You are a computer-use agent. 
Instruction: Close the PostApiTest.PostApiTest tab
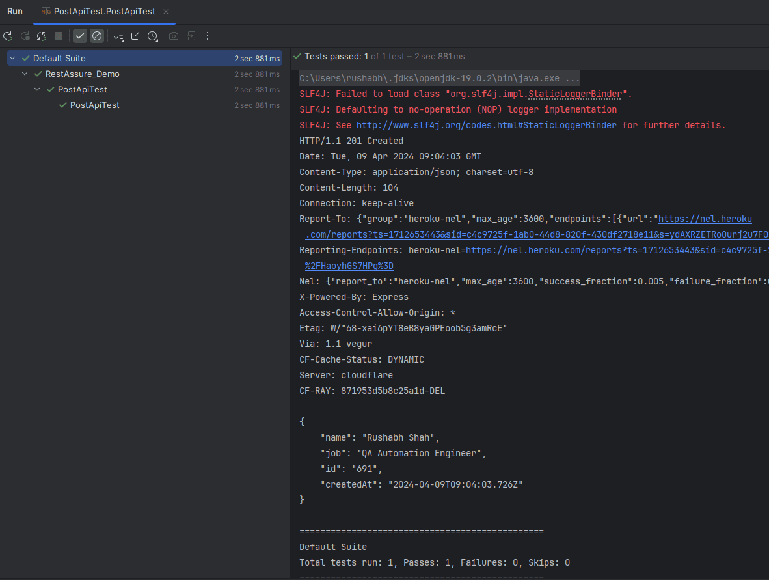pos(166,12)
